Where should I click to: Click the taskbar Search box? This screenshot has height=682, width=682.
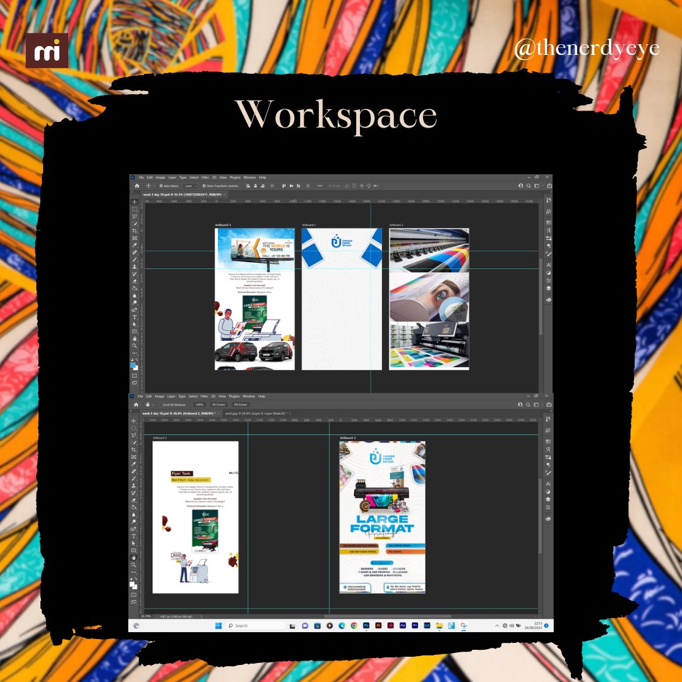(256, 625)
